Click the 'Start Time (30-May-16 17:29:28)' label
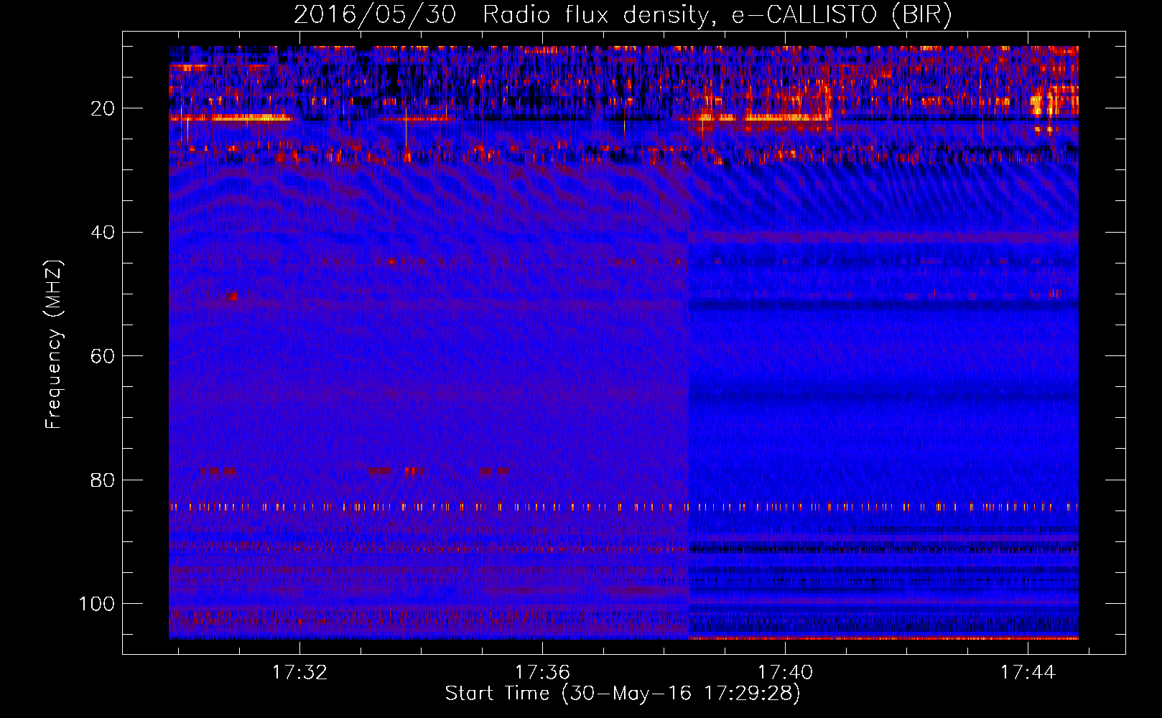Screen dimensions: 1162x718 click(623, 694)
